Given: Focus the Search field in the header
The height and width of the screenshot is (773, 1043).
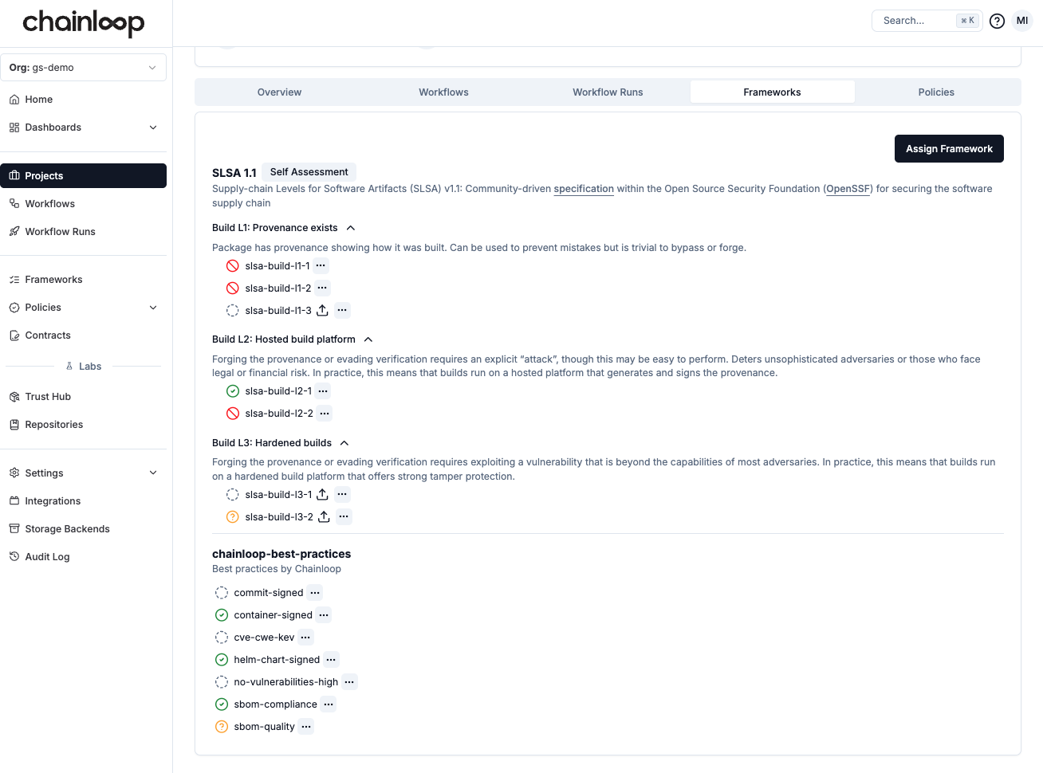Looking at the screenshot, I should coord(927,21).
